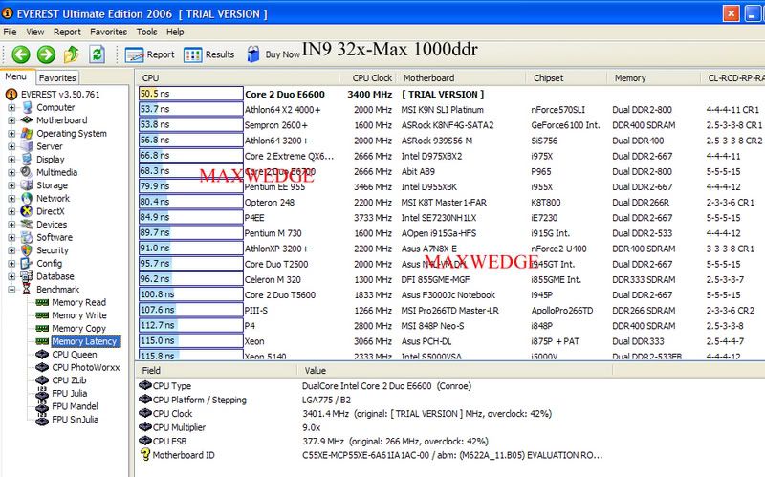Select the Multimedia speaker icon

pyautogui.click(x=27, y=172)
